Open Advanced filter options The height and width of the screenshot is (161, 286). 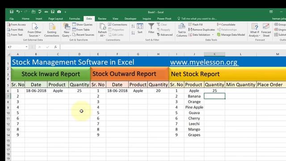pos(165,35)
